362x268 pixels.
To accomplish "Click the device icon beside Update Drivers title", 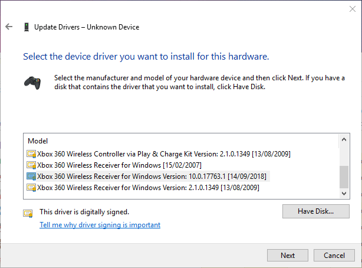I will [x=26, y=27].
